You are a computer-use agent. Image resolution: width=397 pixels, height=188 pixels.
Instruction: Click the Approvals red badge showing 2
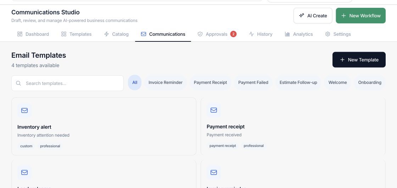(x=233, y=34)
